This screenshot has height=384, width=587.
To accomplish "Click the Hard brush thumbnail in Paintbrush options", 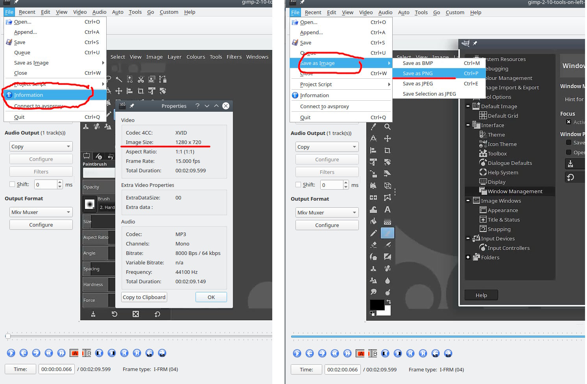I will coord(90,204).
